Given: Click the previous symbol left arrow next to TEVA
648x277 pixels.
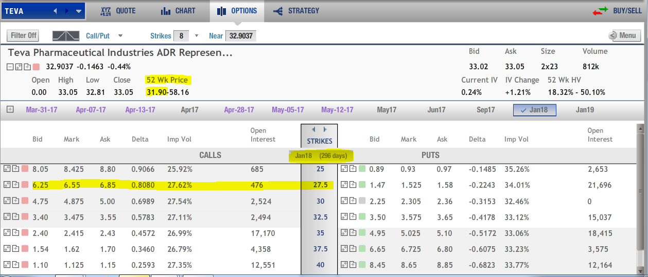Looking at the screenshot, I should tap(56, 11).
